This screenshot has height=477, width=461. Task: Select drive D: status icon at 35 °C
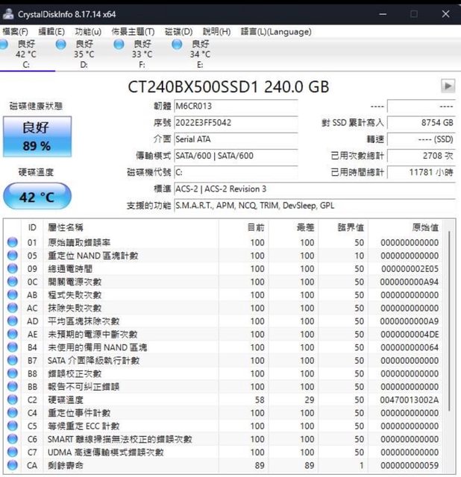point(61,45)
